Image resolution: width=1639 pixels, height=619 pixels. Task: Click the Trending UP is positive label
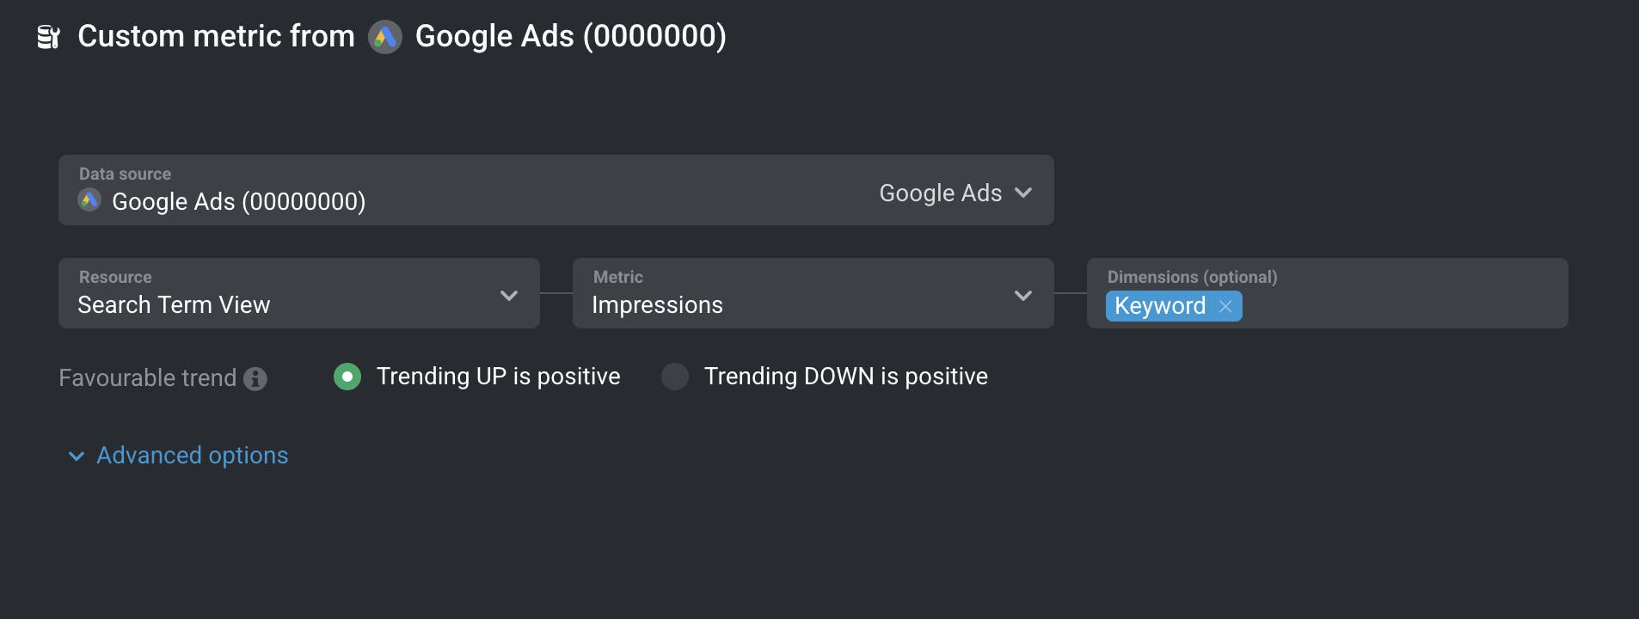[x=499, y=377]
